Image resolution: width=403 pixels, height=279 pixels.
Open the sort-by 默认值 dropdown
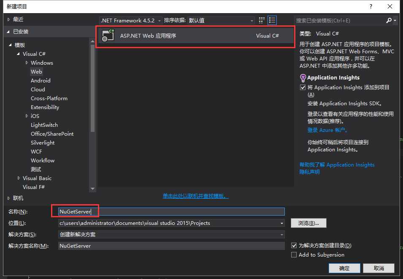click(221, 20)
